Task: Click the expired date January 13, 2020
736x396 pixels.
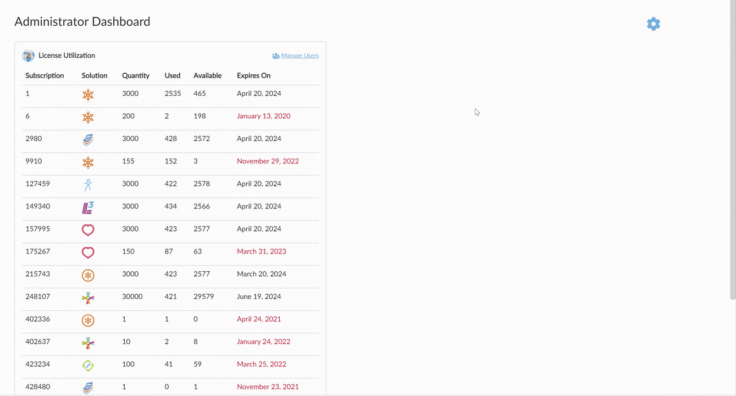Action: point(263,116)
